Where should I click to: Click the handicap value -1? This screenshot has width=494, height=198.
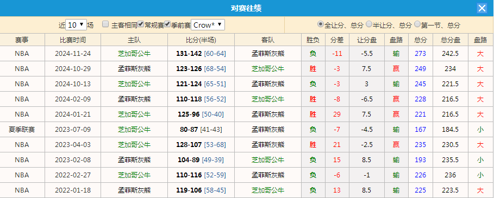coord(367,175)
